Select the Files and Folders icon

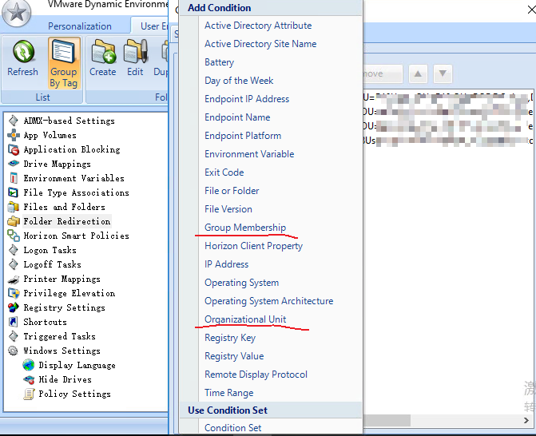[14, 207]
